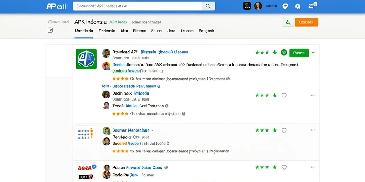365x182 pixels.
Task: Open more options for Seomar Nancatlans result
Action: pyautogui.click(x=313, y=130)
